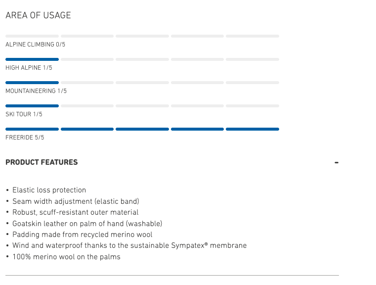Click the filled segment of Mountaineering bar
Viewport: 376px width, 285px height.
(x=32, y=83)
